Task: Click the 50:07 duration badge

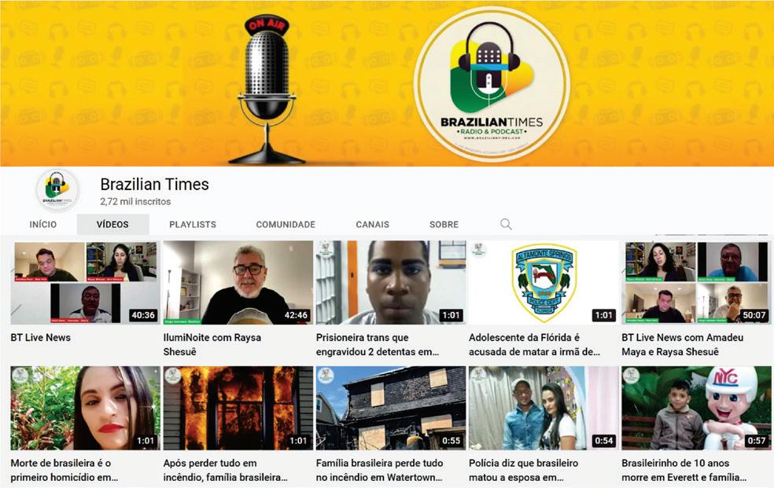Action: (754, 315)
